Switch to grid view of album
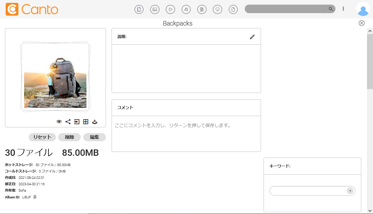 (x=86, y=122)
